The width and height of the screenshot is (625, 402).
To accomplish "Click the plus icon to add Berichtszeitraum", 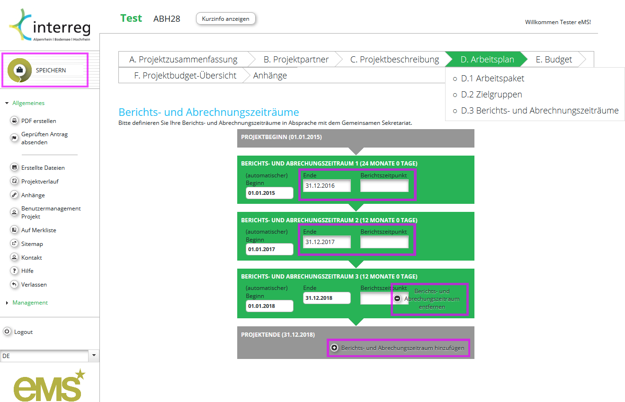I will point(334,348).
